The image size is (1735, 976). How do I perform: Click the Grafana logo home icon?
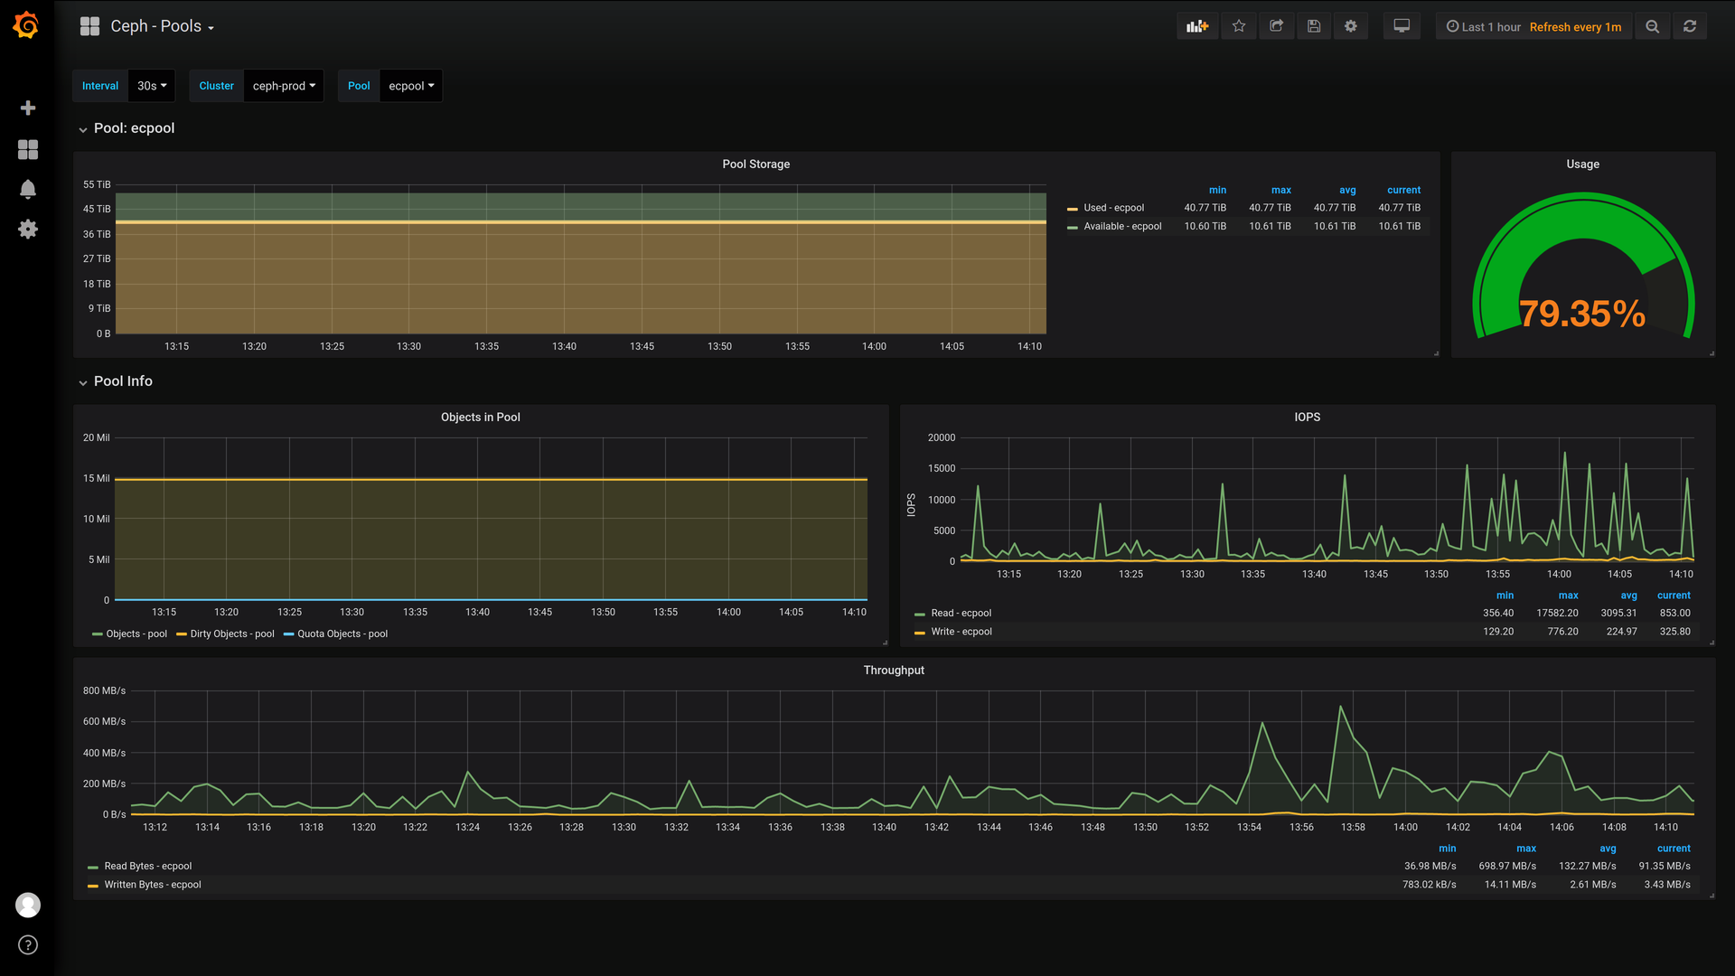click(x=26, y=25)
